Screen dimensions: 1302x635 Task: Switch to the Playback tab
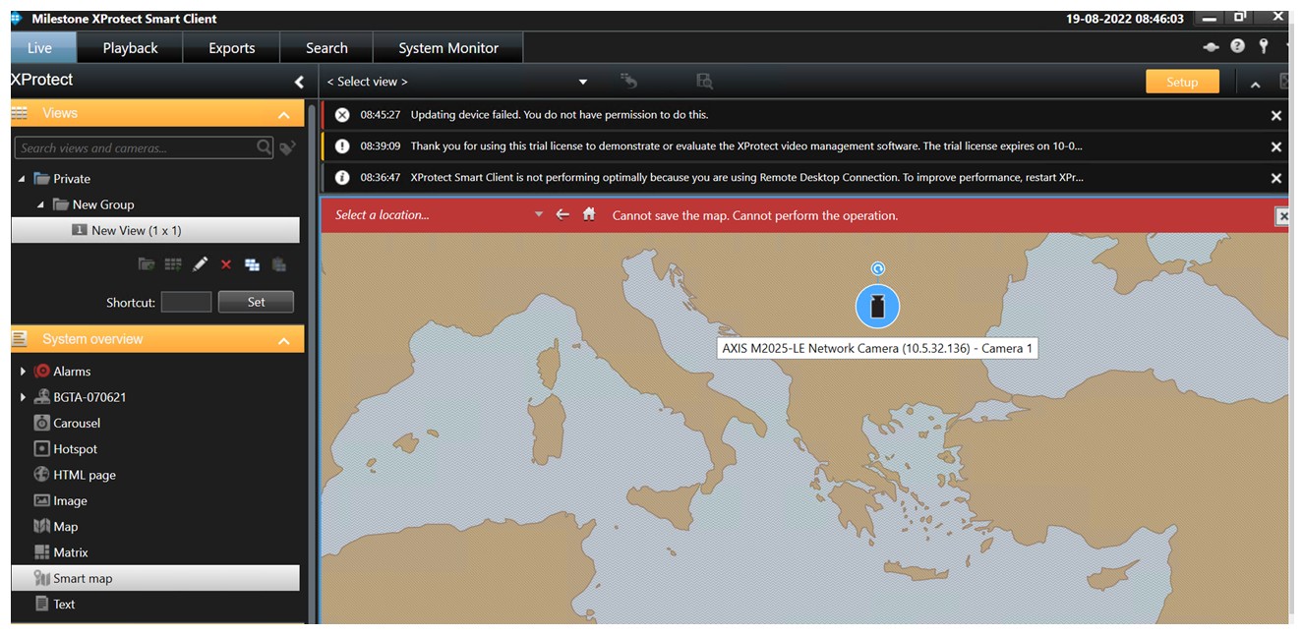click(129, 46)
